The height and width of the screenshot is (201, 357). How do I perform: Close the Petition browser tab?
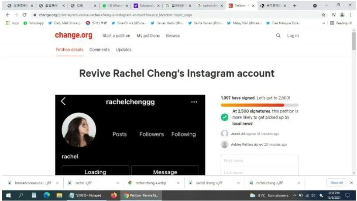click(253, 6)
